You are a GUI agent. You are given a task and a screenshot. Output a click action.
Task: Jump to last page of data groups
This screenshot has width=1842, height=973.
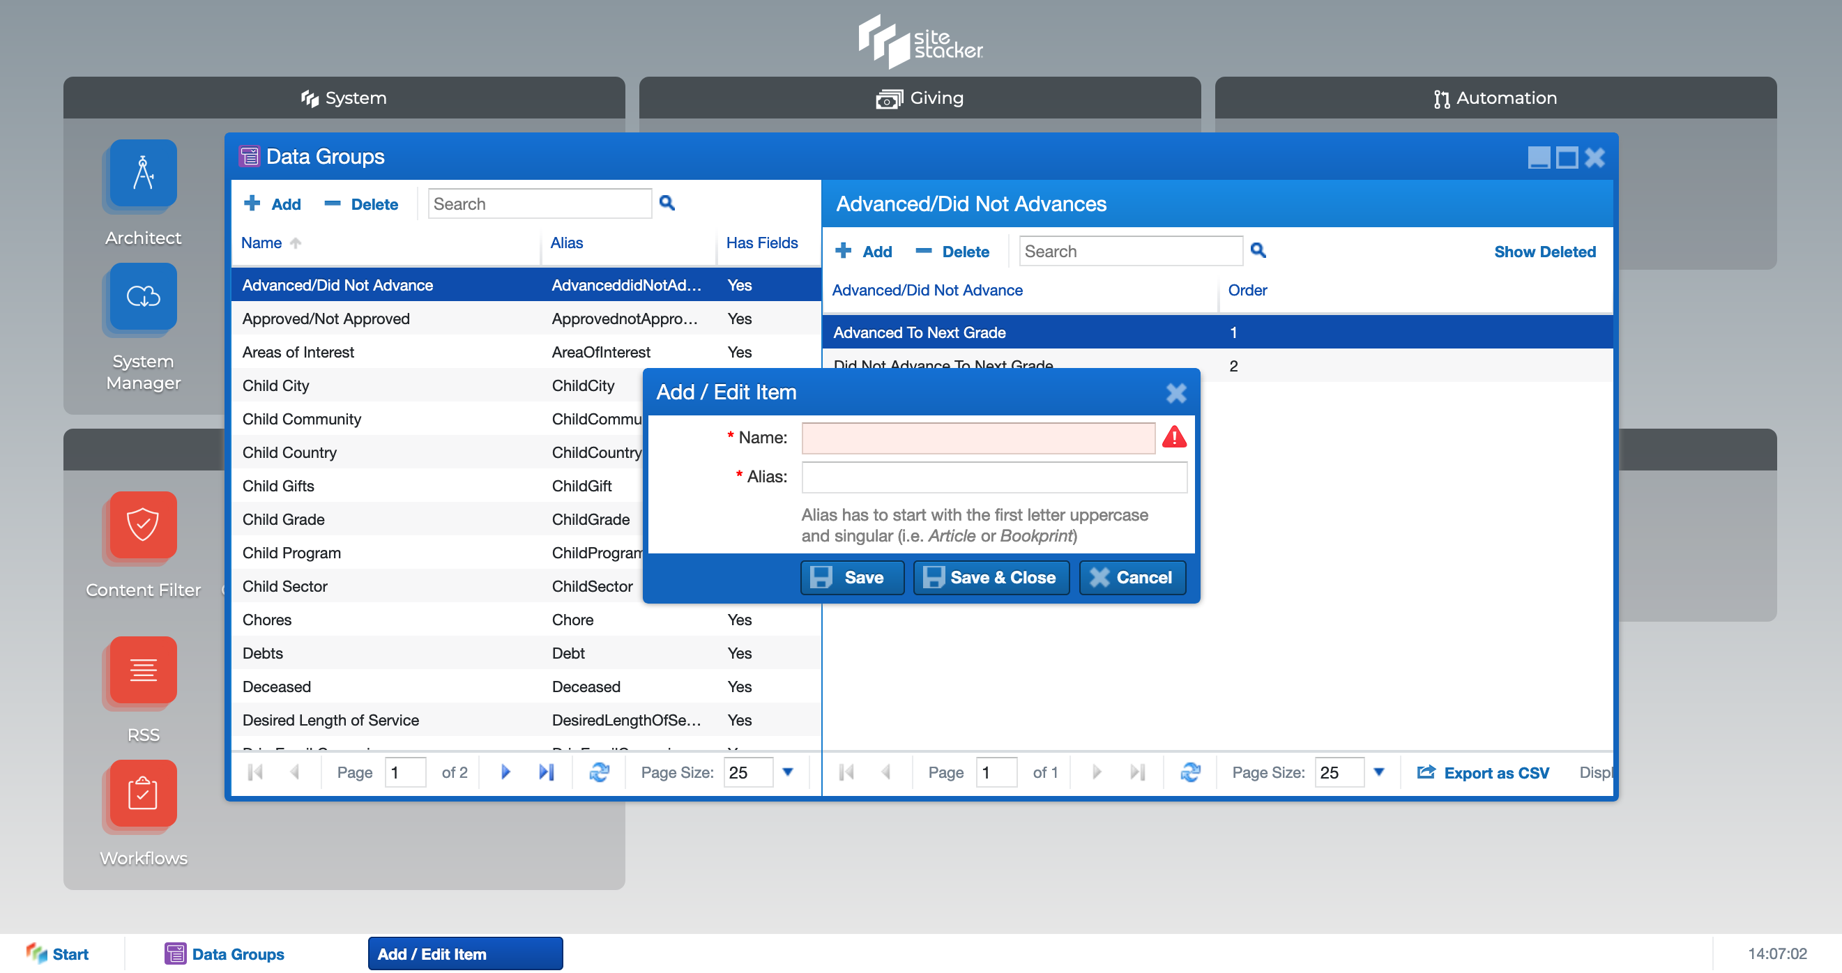point(547,772)
